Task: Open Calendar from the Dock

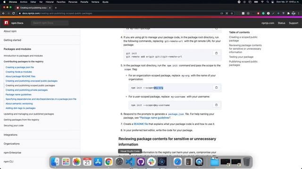Action: point(87,161)
